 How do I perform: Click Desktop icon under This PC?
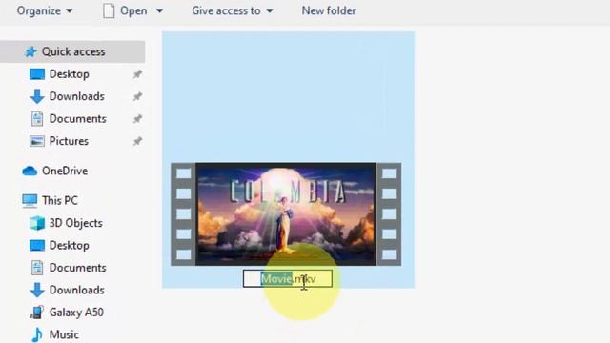pyautogui.click(x=37, y=246)
